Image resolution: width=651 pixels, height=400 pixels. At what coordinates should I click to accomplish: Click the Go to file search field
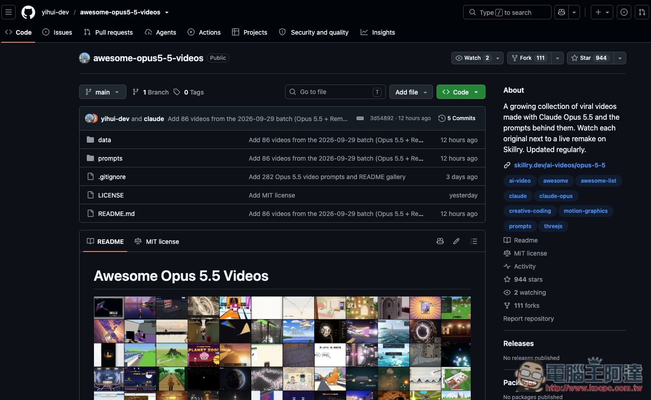pyautogui.click(x=335, y=92)
